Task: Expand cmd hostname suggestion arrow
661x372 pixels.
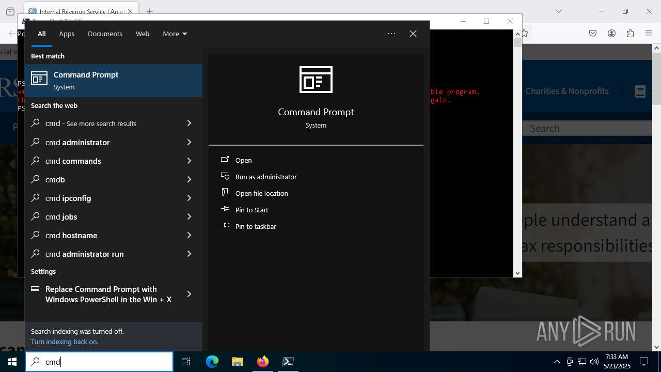Action: (189, 235)
